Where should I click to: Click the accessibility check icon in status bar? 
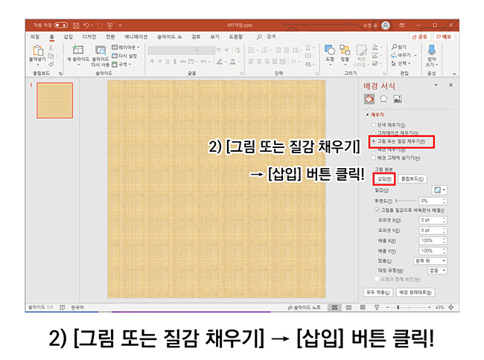point(63,307)
